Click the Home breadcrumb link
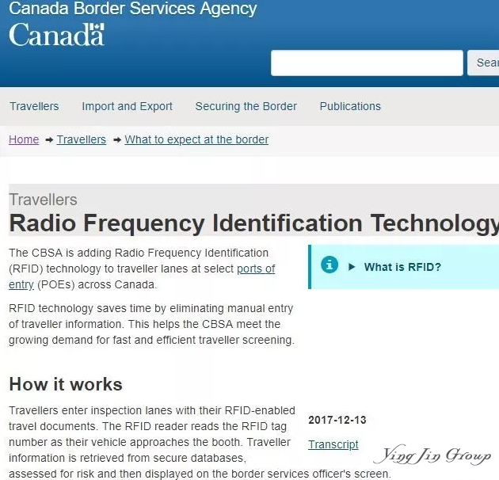This screenshot has width=499, height=480. click(24, 139)
